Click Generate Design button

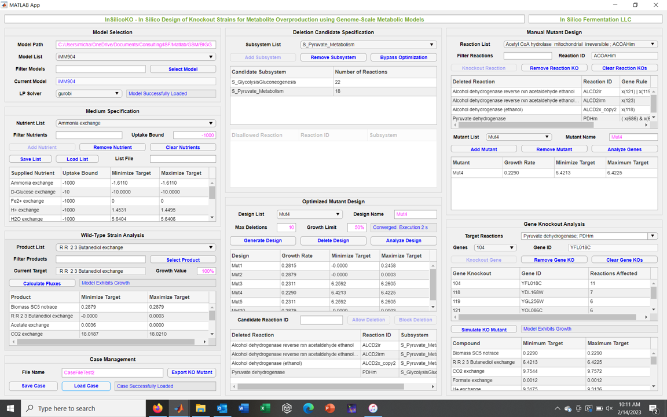(x=263, y=240)
